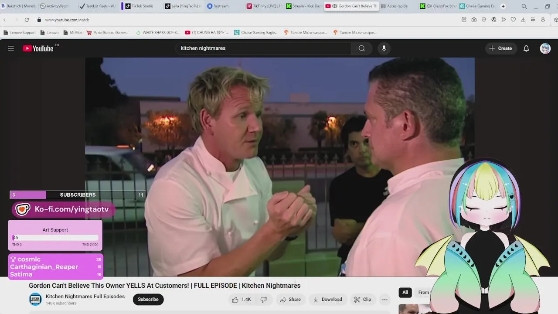Open the browser downloads icon
The height and width of the screenshot is (314, 558).
[523, 20]
